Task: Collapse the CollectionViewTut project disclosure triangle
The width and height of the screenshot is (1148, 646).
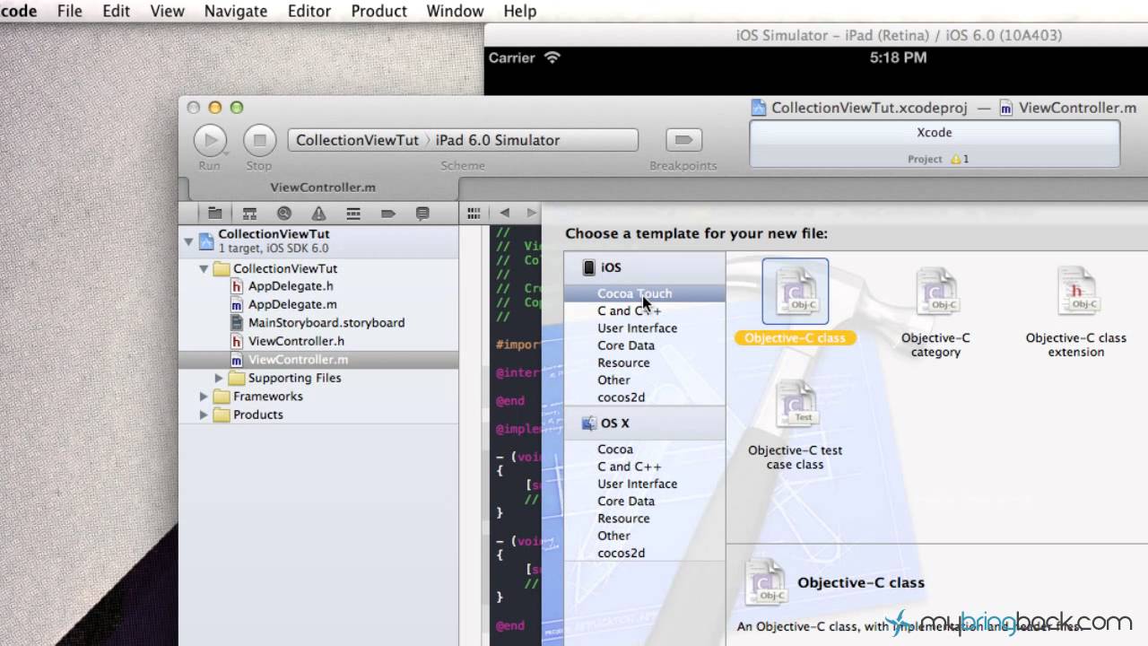Action: click(x=188, y=240)
